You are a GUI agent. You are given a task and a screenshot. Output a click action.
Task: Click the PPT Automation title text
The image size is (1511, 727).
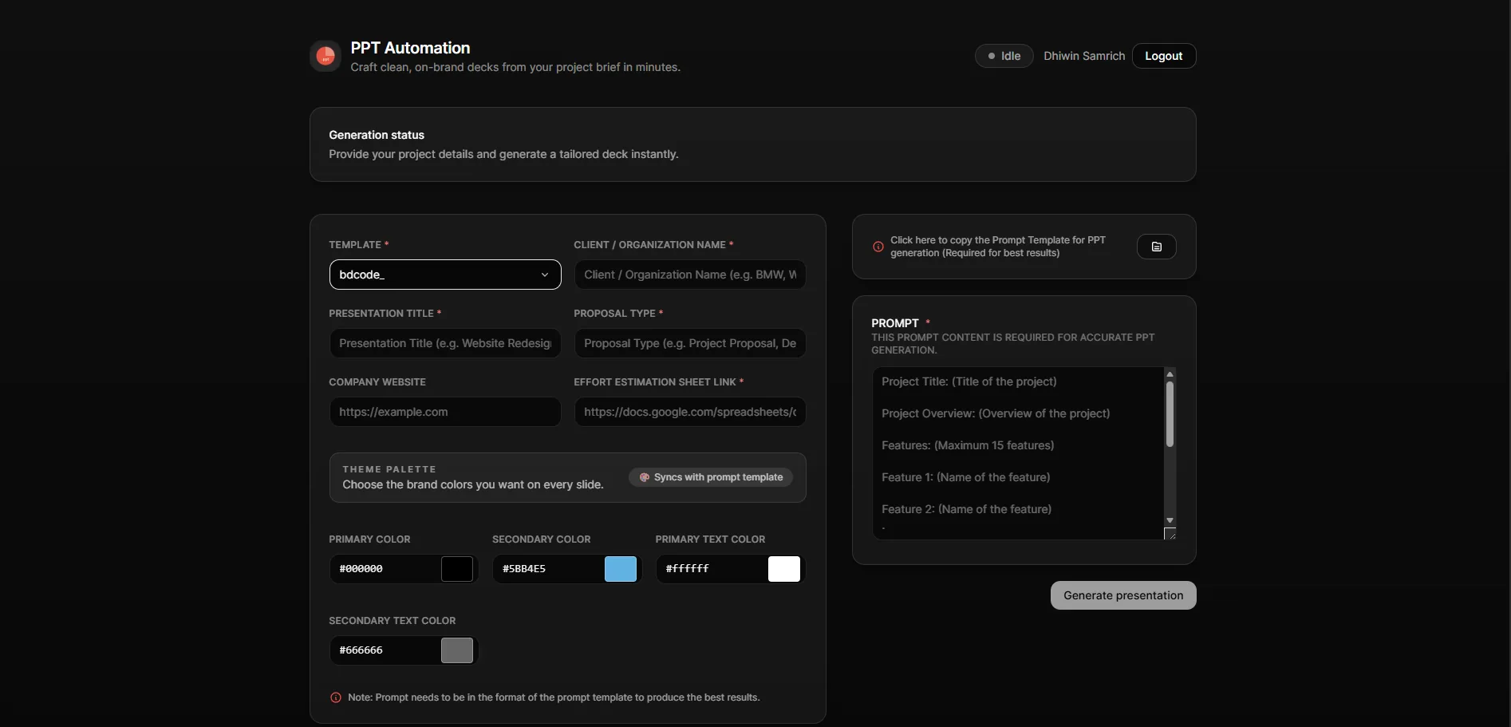410,48
